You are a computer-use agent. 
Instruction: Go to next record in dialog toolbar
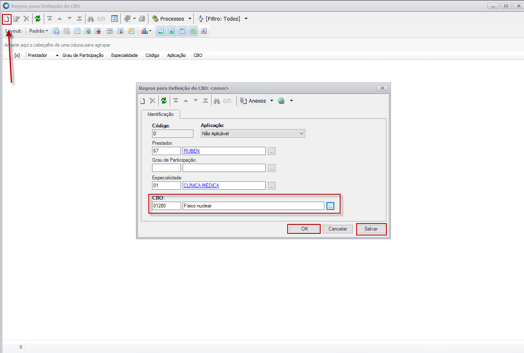point(195,101)
